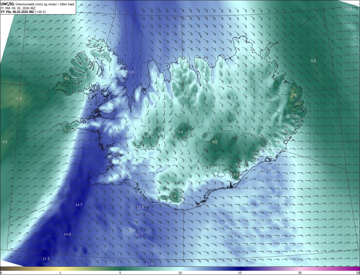Select the 12.0 value label
The width and height of the screenshot is (360, 275).
[x=207, y=187]
